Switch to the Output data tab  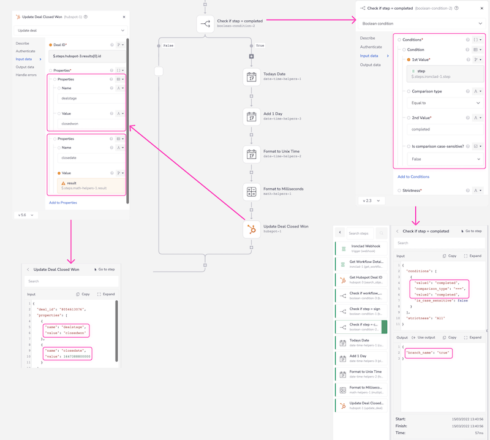pyautogui.click(x=24, y=67)
